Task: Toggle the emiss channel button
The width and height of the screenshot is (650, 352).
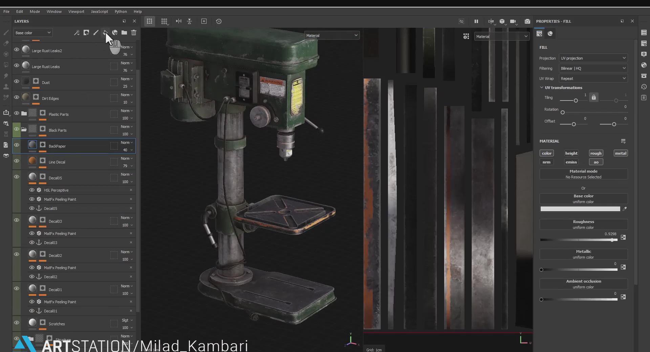Action: point(571,162)
